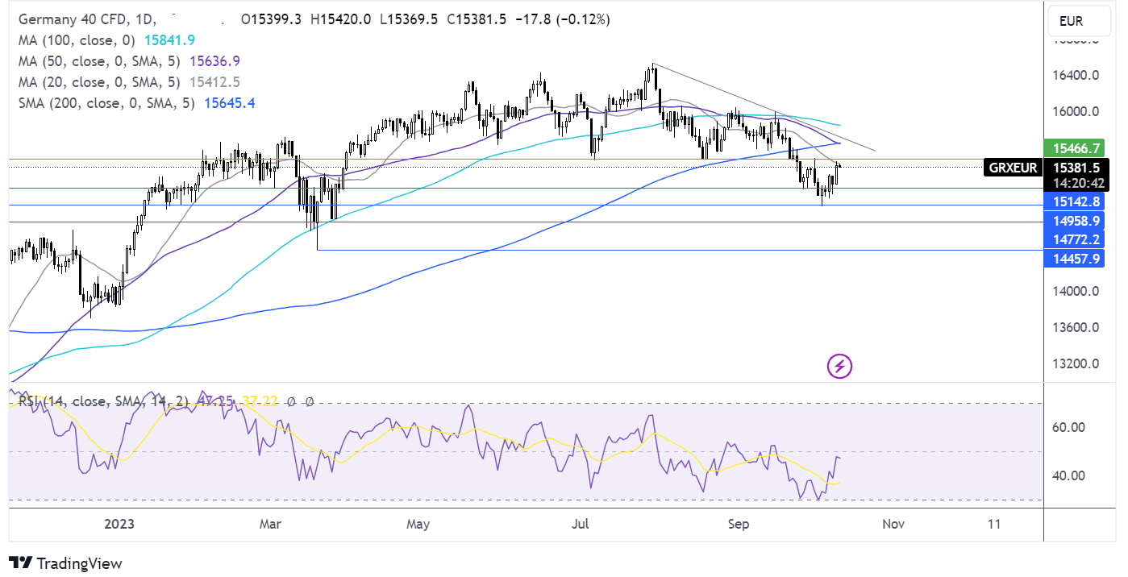Click the yellow 37.22 RSI average value
Viewport: 1128px width, 577px height.
[x=260, y=401]
